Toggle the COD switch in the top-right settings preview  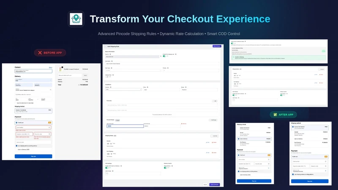coord(232,43)
